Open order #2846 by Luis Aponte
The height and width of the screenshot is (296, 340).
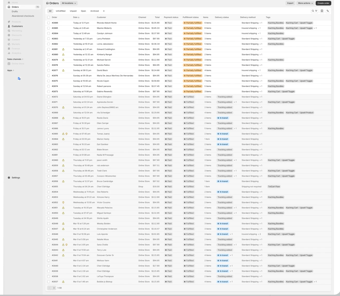click(x=55, y=234)
